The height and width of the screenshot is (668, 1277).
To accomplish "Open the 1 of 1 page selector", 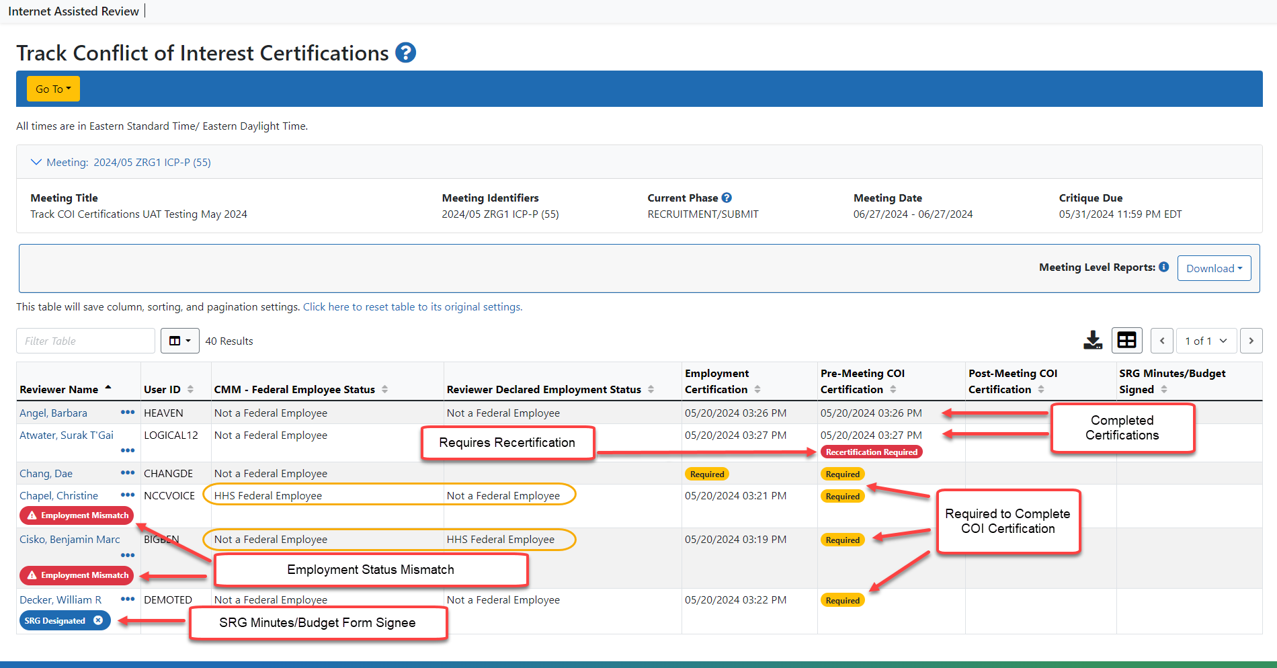I will [1206, 341].
